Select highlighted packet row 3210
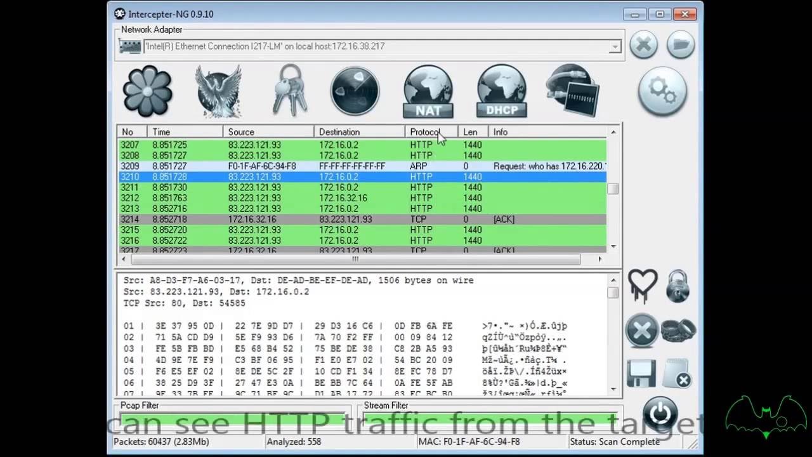 point(362,176)
